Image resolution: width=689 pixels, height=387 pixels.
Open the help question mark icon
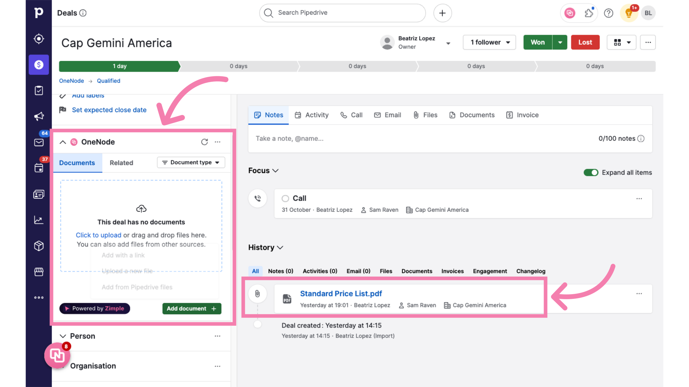pos(609,13)
